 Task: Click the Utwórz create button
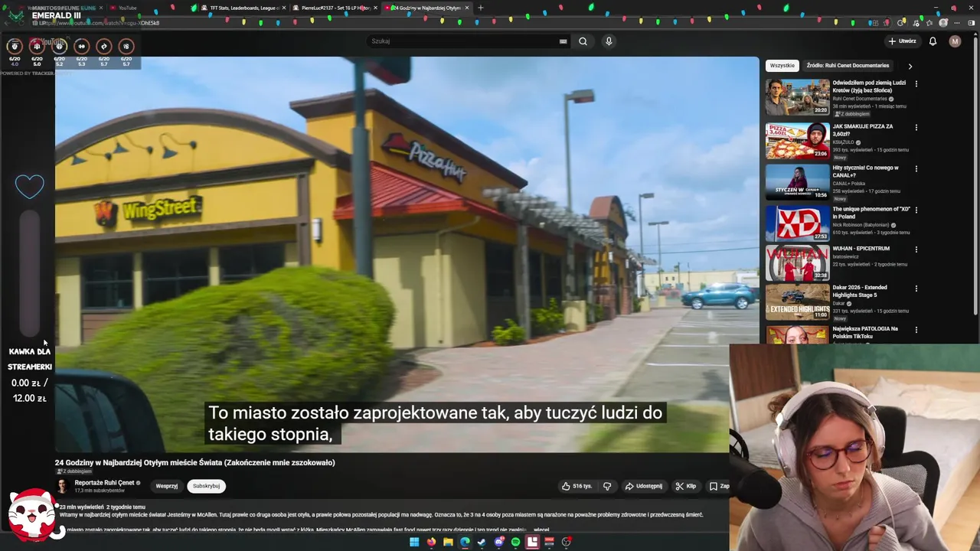pyautogui.click(x=902, y=41)
